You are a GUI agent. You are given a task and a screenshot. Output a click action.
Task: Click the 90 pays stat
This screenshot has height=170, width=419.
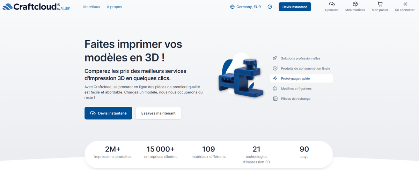pos(304,152)
